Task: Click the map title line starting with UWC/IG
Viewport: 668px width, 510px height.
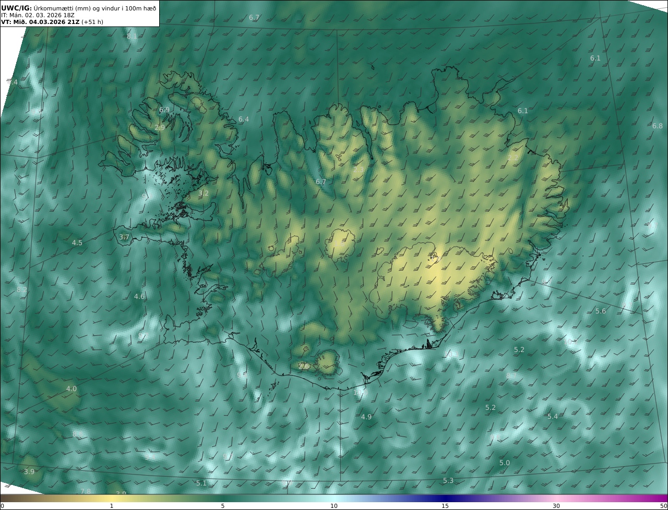Action: 79,8
